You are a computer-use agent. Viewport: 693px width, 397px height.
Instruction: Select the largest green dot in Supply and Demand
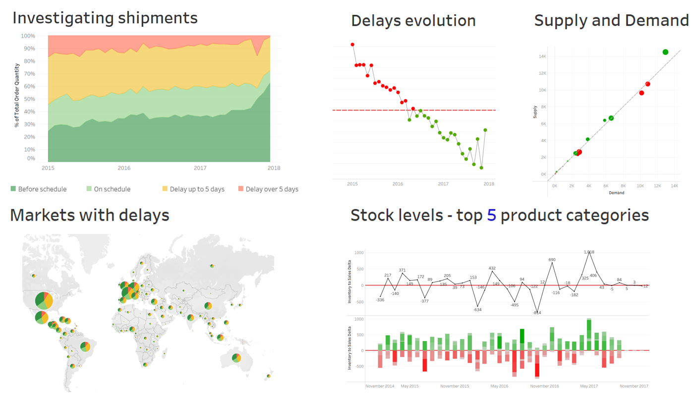[x=665, y=52]
